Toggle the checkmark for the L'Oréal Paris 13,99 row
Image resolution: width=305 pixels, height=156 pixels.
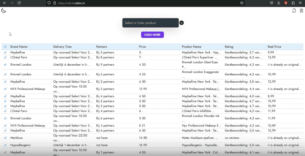point(5,57)
